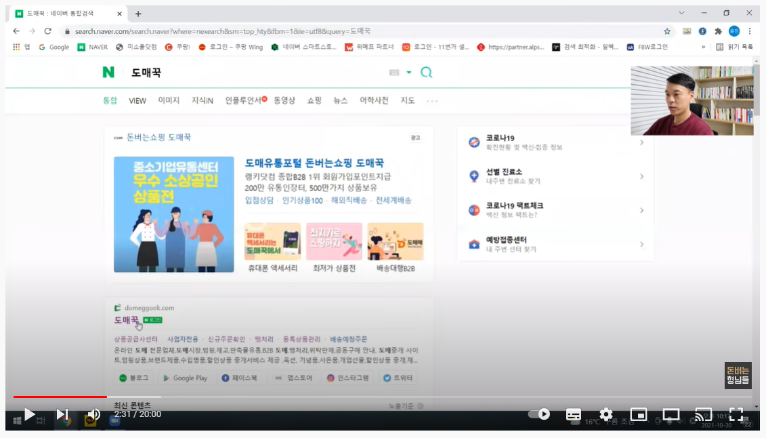Go back with browser back arrow
This screenshot has height=438, width=766.
[x=16, y=31]
